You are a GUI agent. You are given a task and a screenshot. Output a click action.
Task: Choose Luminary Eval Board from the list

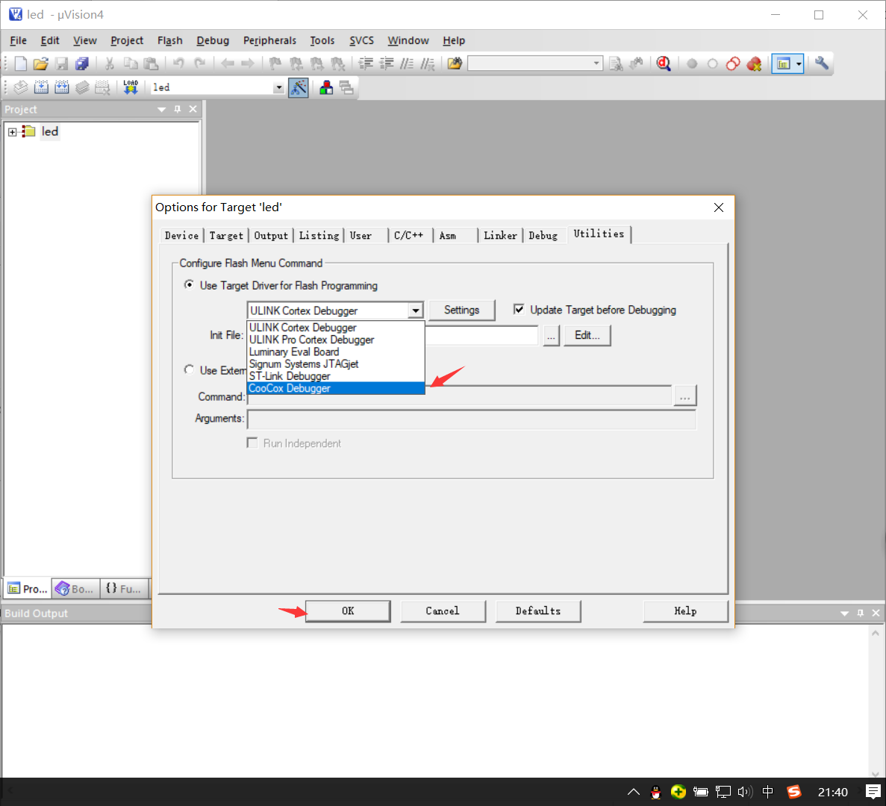pyautogui.click(x=336, y=352)
